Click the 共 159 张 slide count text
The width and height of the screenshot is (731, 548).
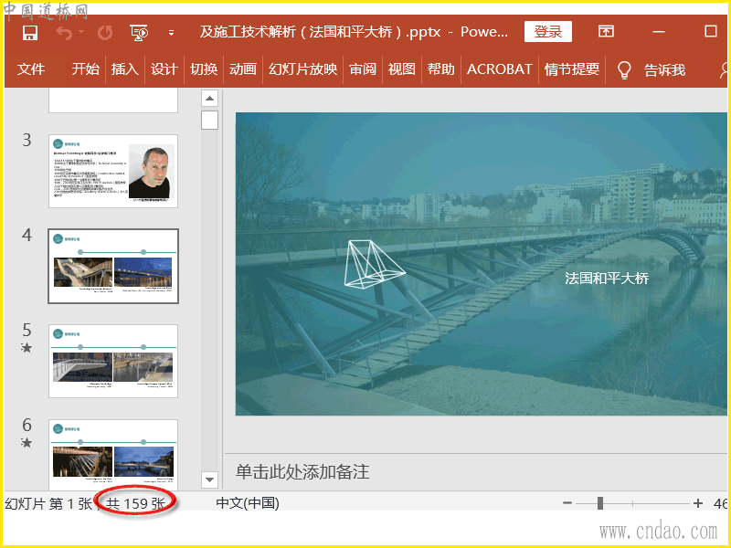(x=135, y=503)
